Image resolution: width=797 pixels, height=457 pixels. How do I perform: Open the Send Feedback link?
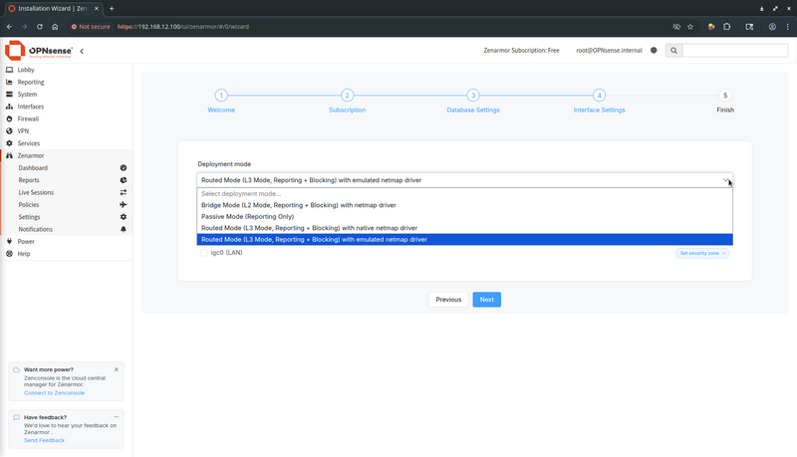point(44,440)
